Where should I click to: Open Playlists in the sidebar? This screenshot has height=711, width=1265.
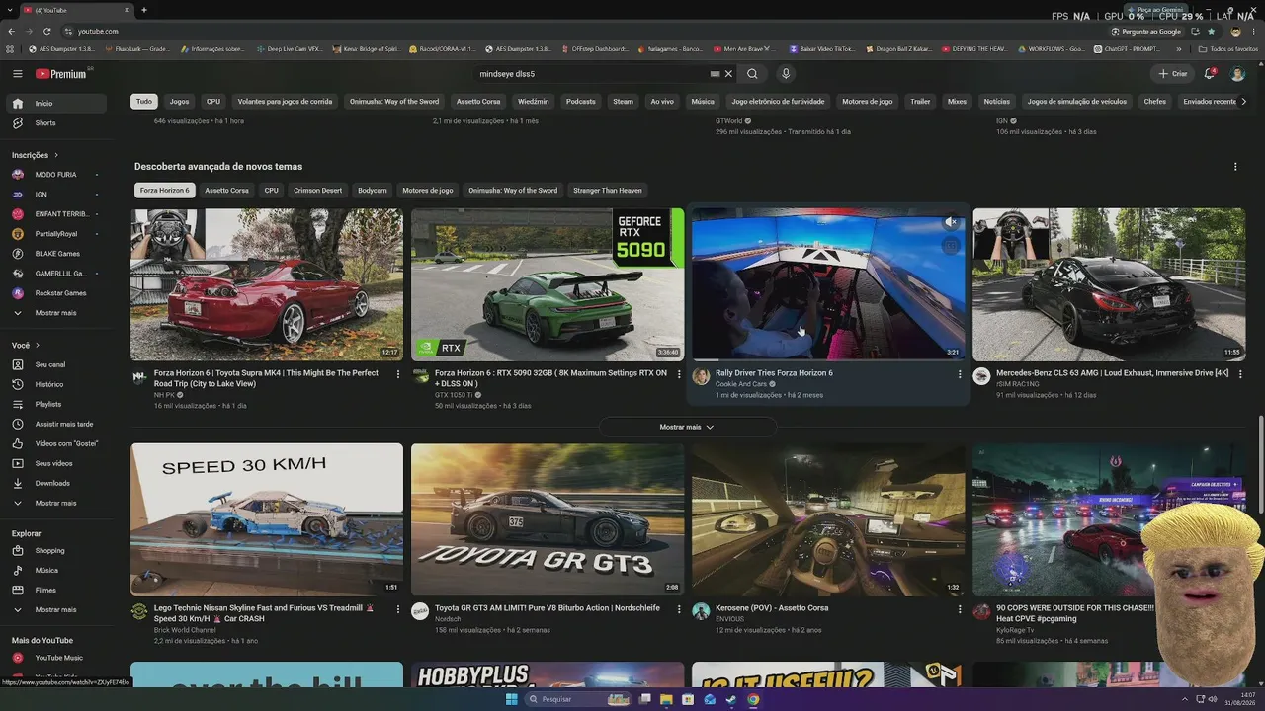point(48,404)
